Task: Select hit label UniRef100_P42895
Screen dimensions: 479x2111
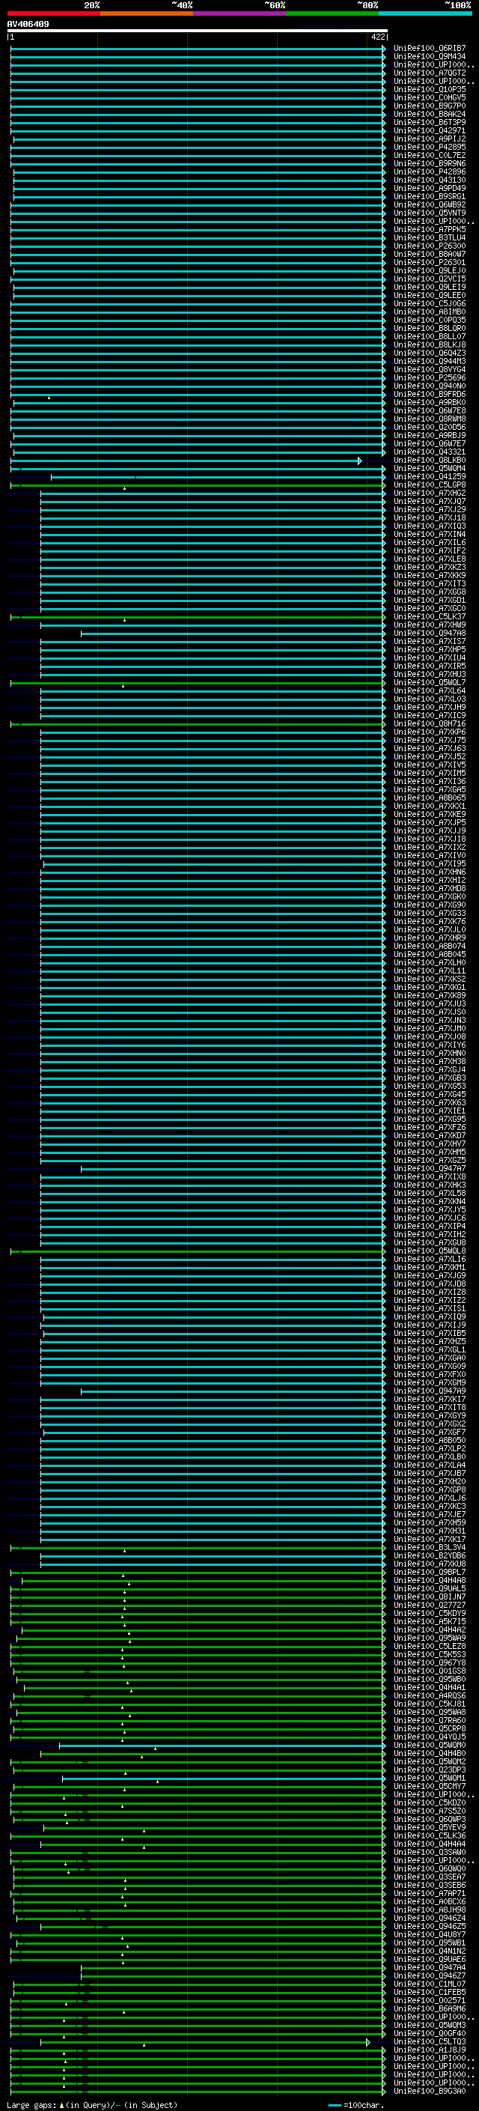Action: [430, 147]
